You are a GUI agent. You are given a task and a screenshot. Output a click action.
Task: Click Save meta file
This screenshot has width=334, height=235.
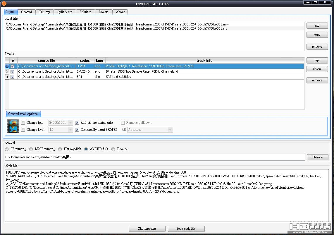coord(186,229)
